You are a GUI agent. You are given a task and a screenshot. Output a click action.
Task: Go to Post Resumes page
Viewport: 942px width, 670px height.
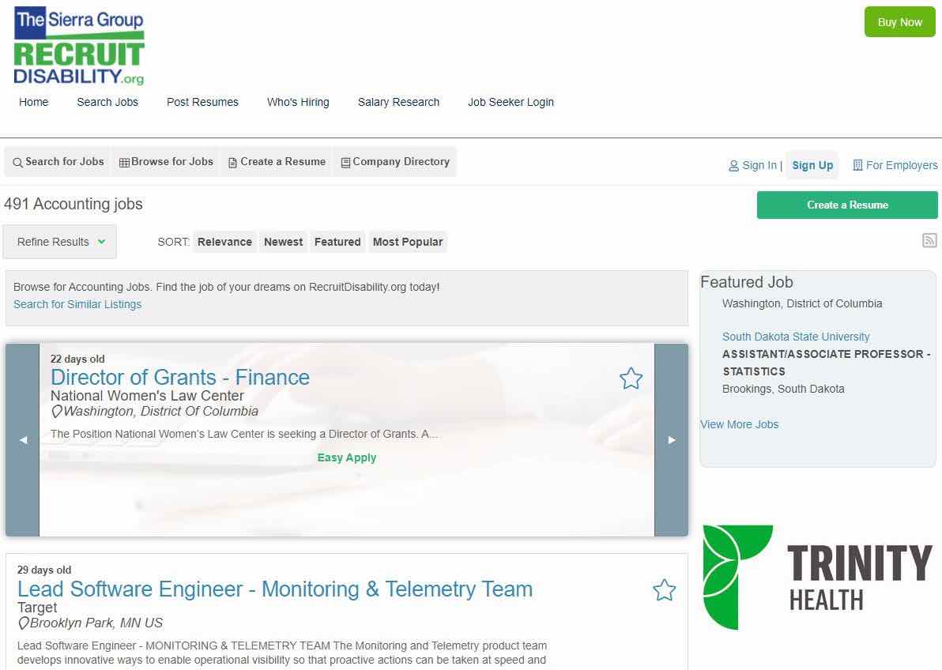pyautogui.click(x=202, y=102)
